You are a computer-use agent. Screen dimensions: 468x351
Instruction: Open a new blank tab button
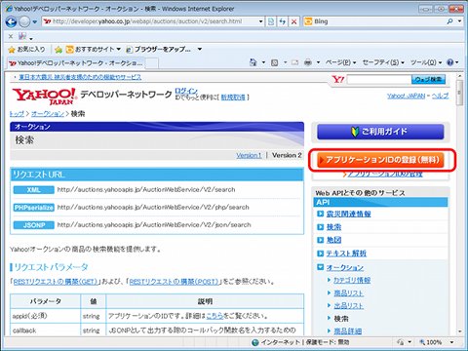pos(152,63)
